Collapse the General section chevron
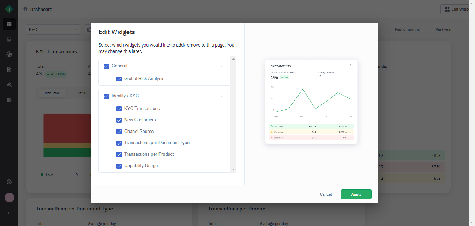475x226 pixels. pos(222,66)
